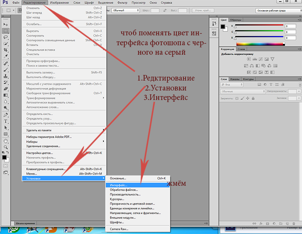The height and width of the screenshot is (234, 302).
Task: Toggle filter for shape layers
Action: (277, 84)
